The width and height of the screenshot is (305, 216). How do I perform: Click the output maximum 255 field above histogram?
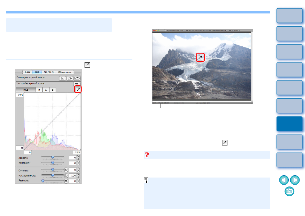pyautogui.click(x=20, y=95)
